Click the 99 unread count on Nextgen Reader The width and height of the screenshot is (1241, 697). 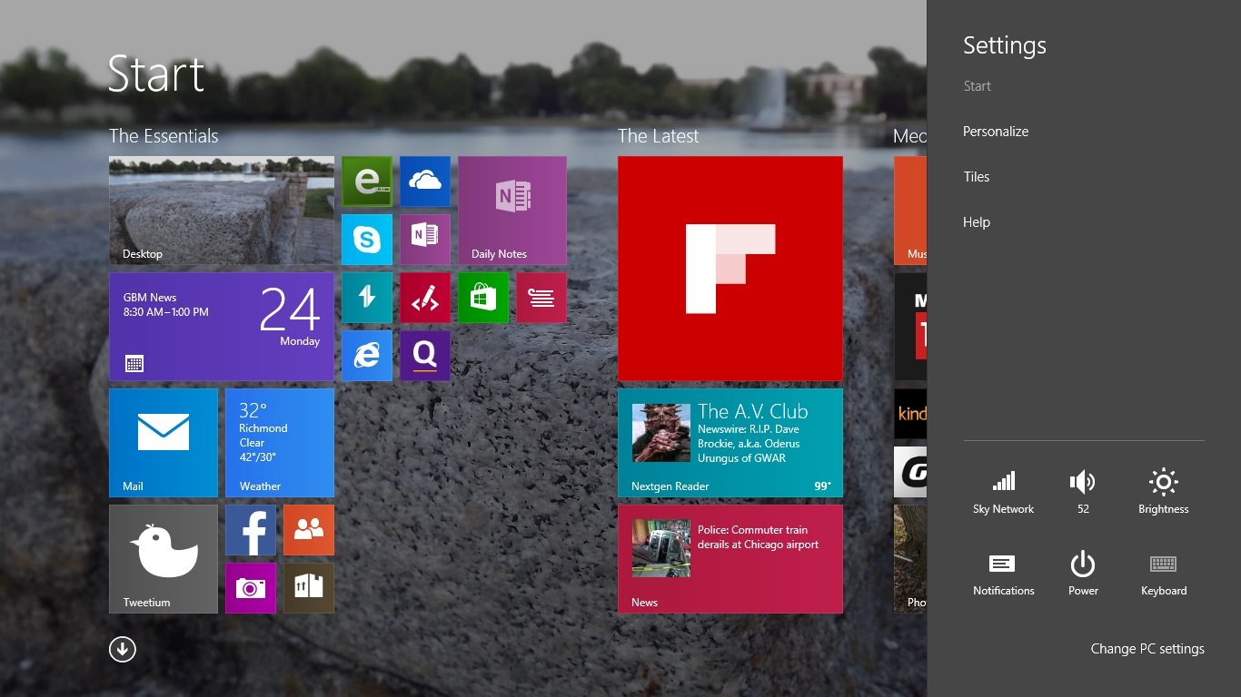(822, 486)
